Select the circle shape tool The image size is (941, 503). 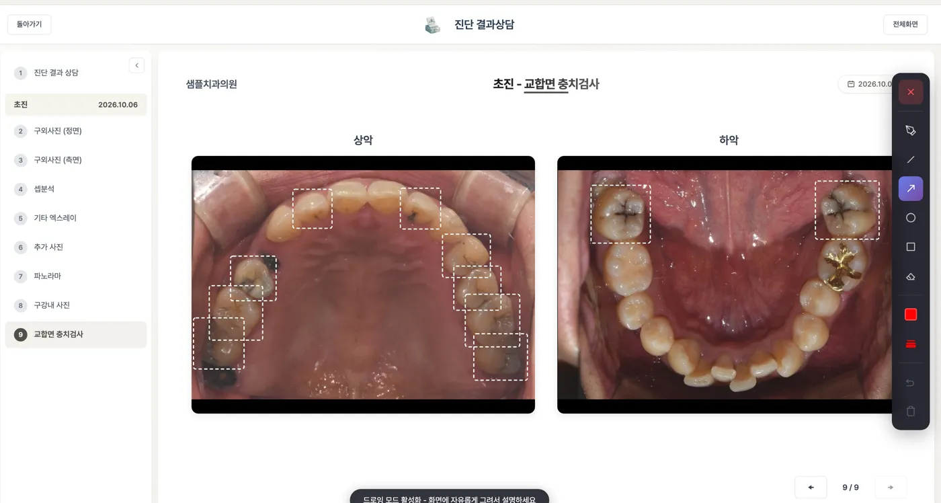pos(911,218)
